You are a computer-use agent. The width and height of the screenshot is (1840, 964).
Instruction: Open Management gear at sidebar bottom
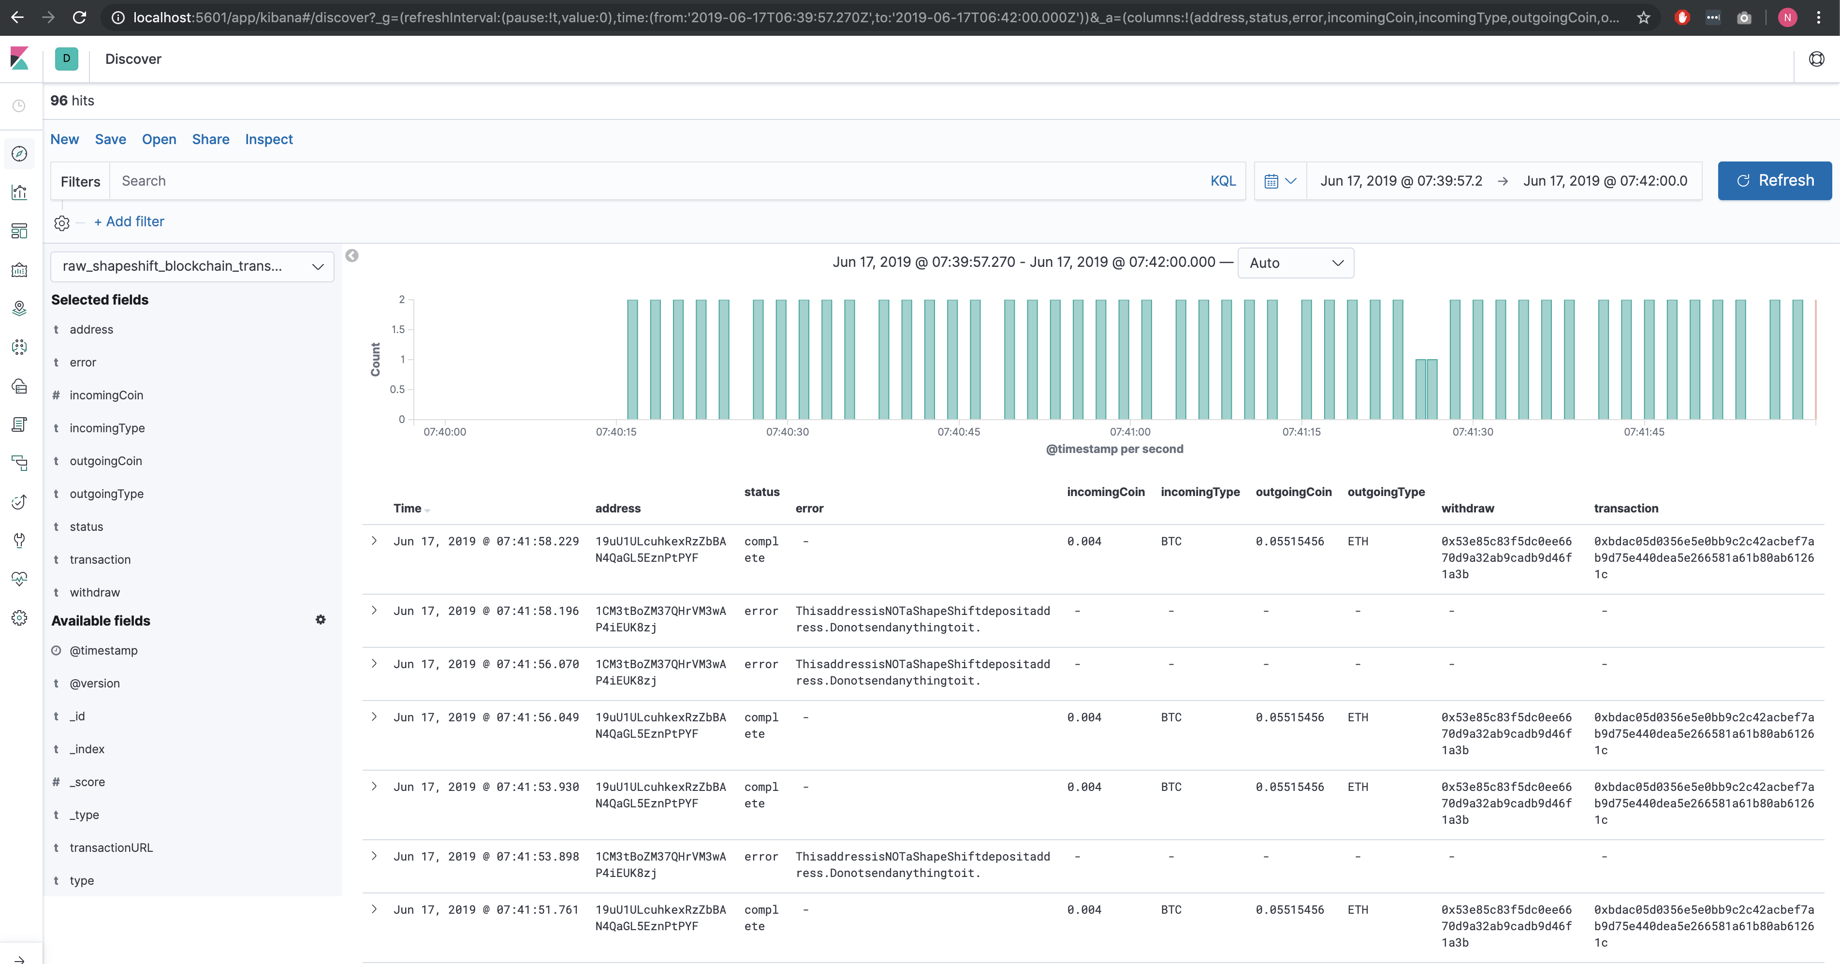pos(19,618)
